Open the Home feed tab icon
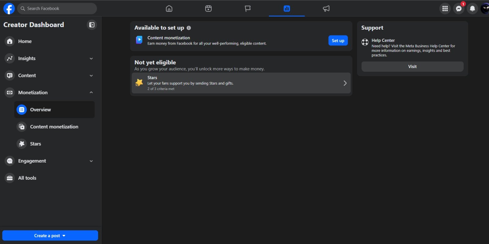The height and width of the screenshot is (244, 489). coord(169,9)
